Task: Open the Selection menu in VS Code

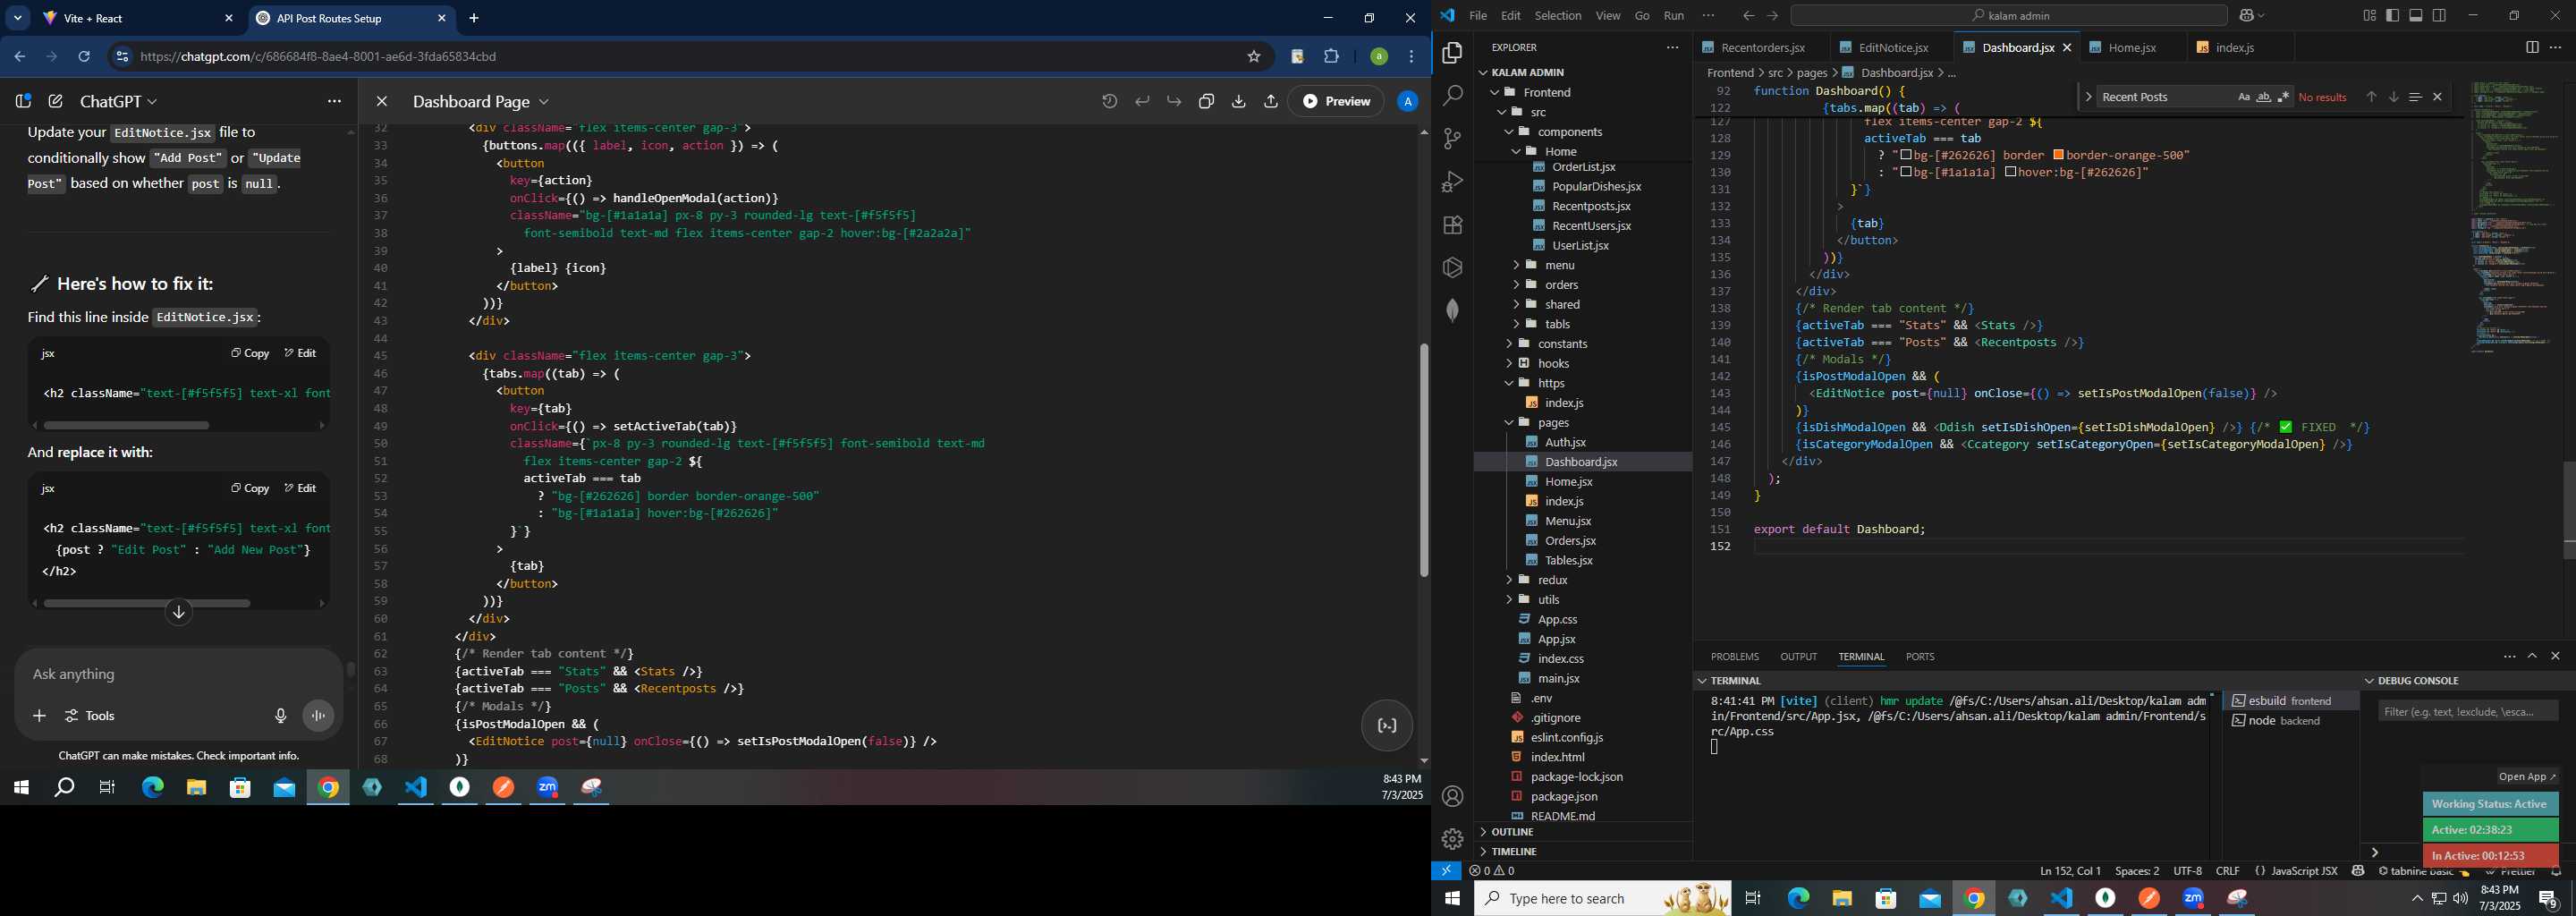Action: [x=1558, y=16]
